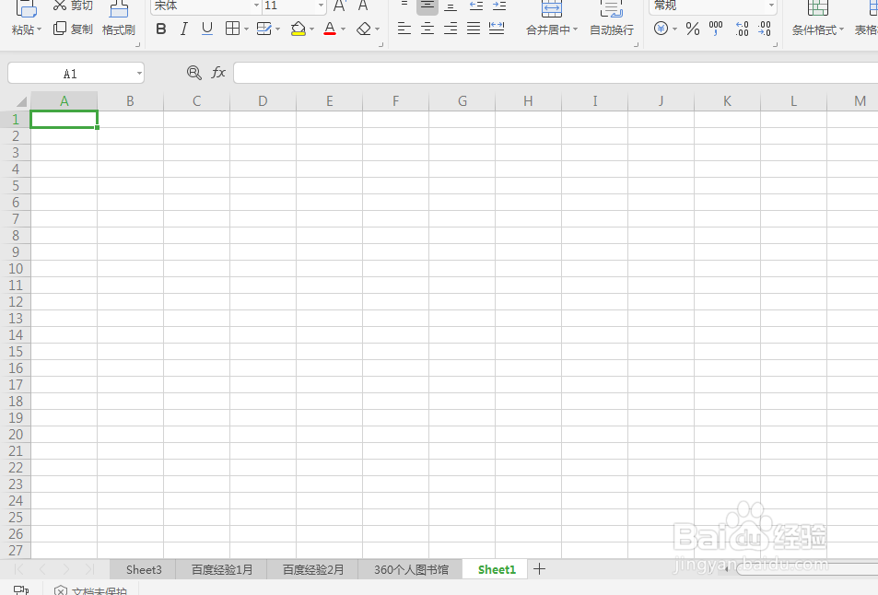Apply the yellow fill color
The image size is (878, 595).
pyautogui.click(x=299, y=29)
